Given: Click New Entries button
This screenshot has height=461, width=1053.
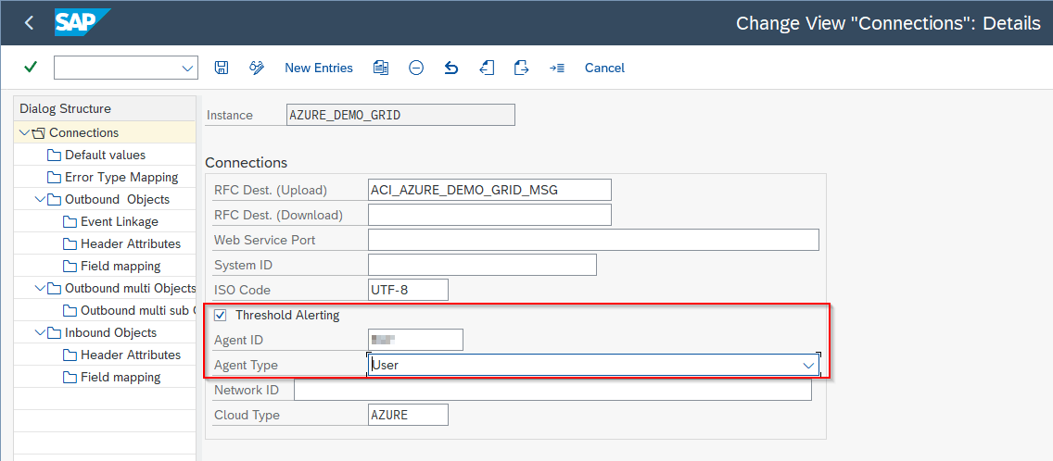Looking at the screenshot, I should [x=318, y=68].
